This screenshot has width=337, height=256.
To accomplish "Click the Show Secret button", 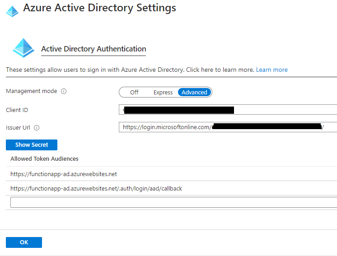I will pyautogui.click(x=32, y=145).
